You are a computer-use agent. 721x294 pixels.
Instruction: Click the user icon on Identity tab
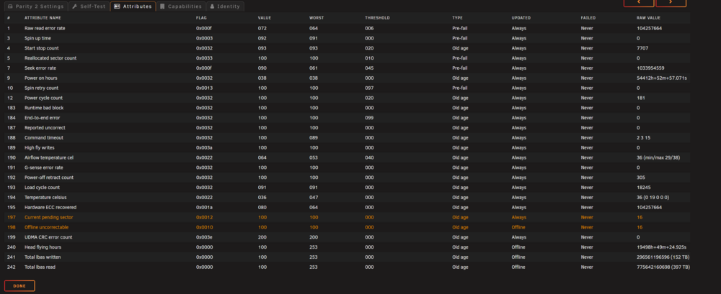pos(212,6)
